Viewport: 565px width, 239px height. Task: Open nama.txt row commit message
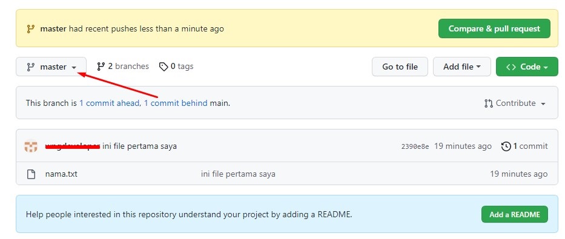(x=238, y=174)
